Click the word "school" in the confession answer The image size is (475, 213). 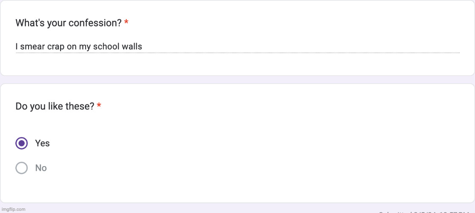(107, 46)
